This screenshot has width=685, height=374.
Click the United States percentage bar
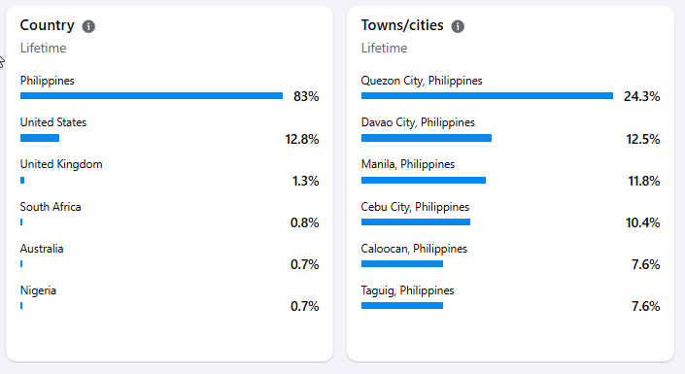coord(40,138)
